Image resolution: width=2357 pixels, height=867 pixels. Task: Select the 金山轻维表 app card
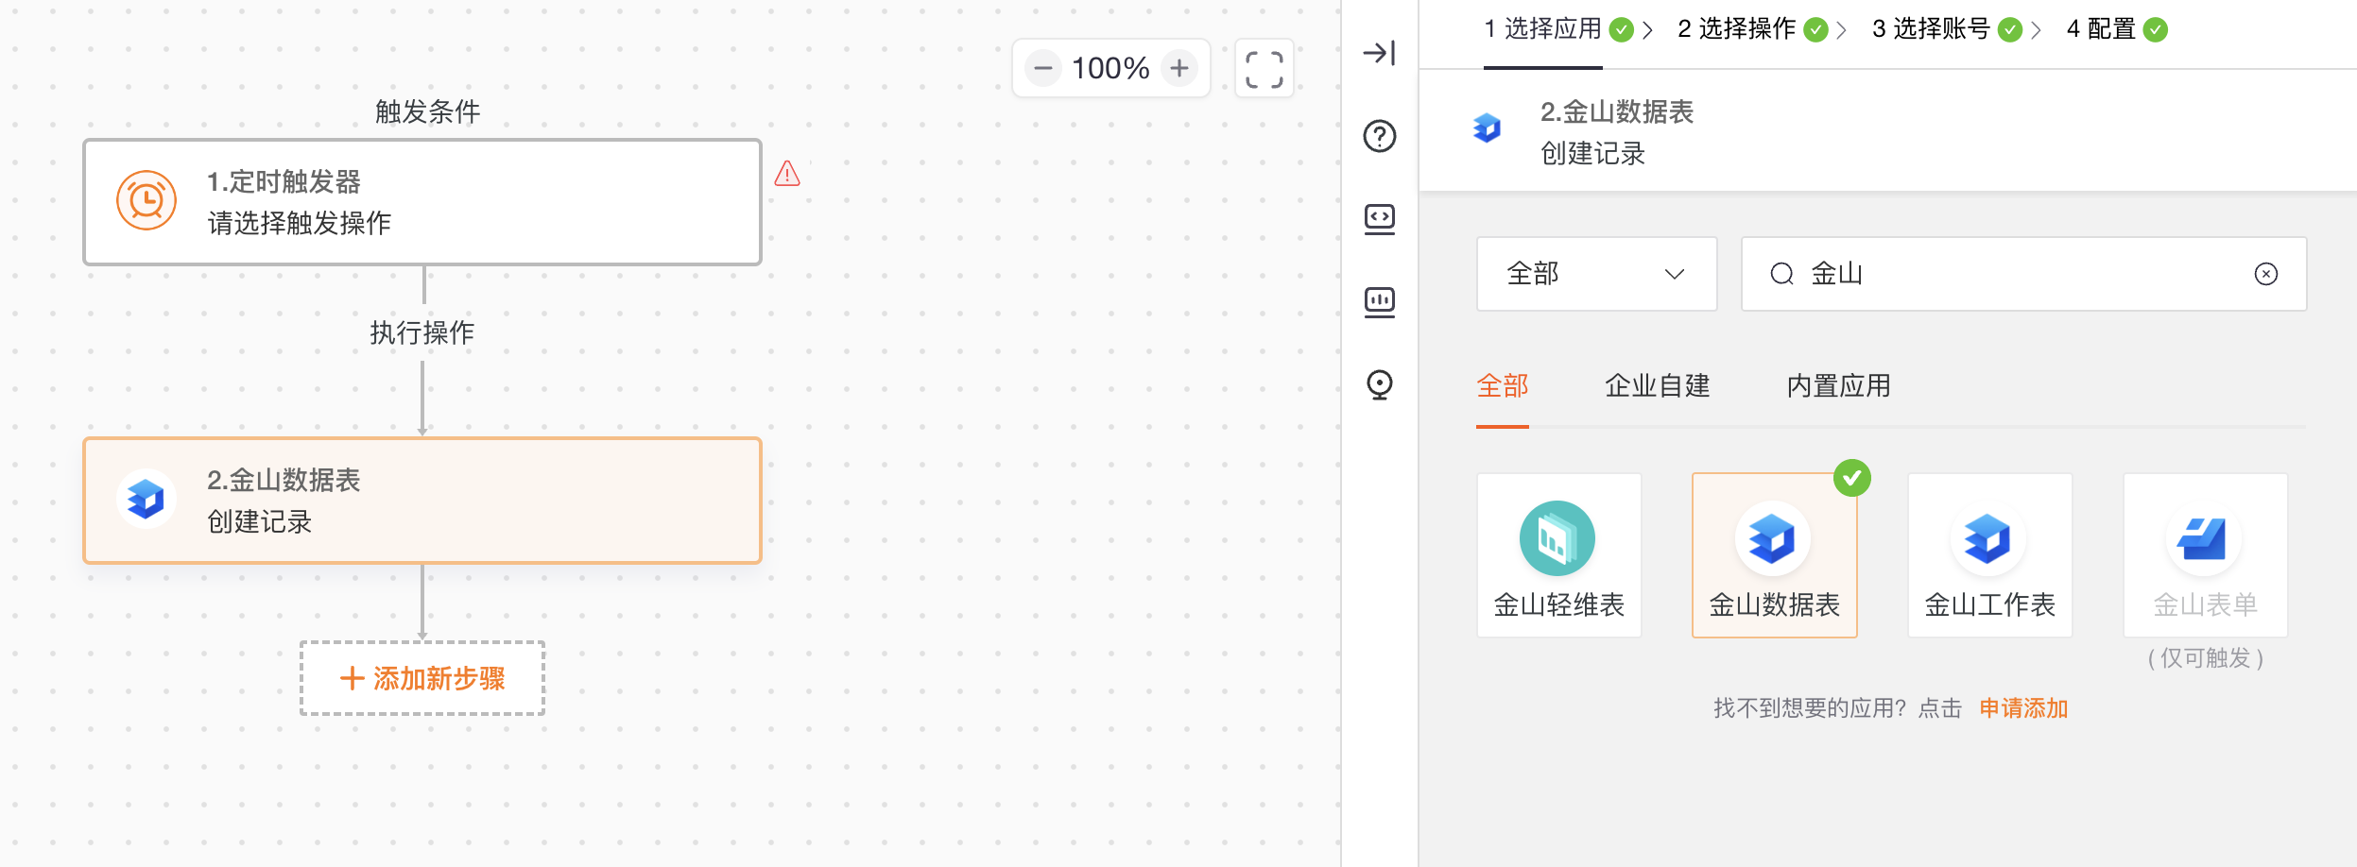pyautogui.click(x=1559, y=555)
